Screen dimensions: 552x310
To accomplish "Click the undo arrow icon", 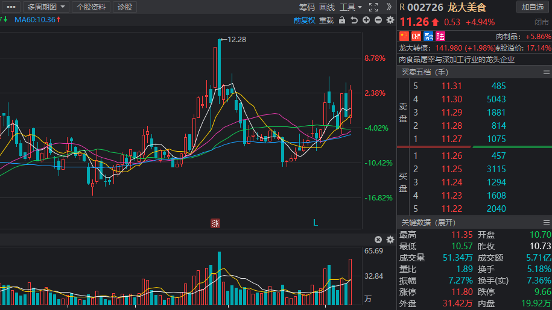I will [354, 20].
